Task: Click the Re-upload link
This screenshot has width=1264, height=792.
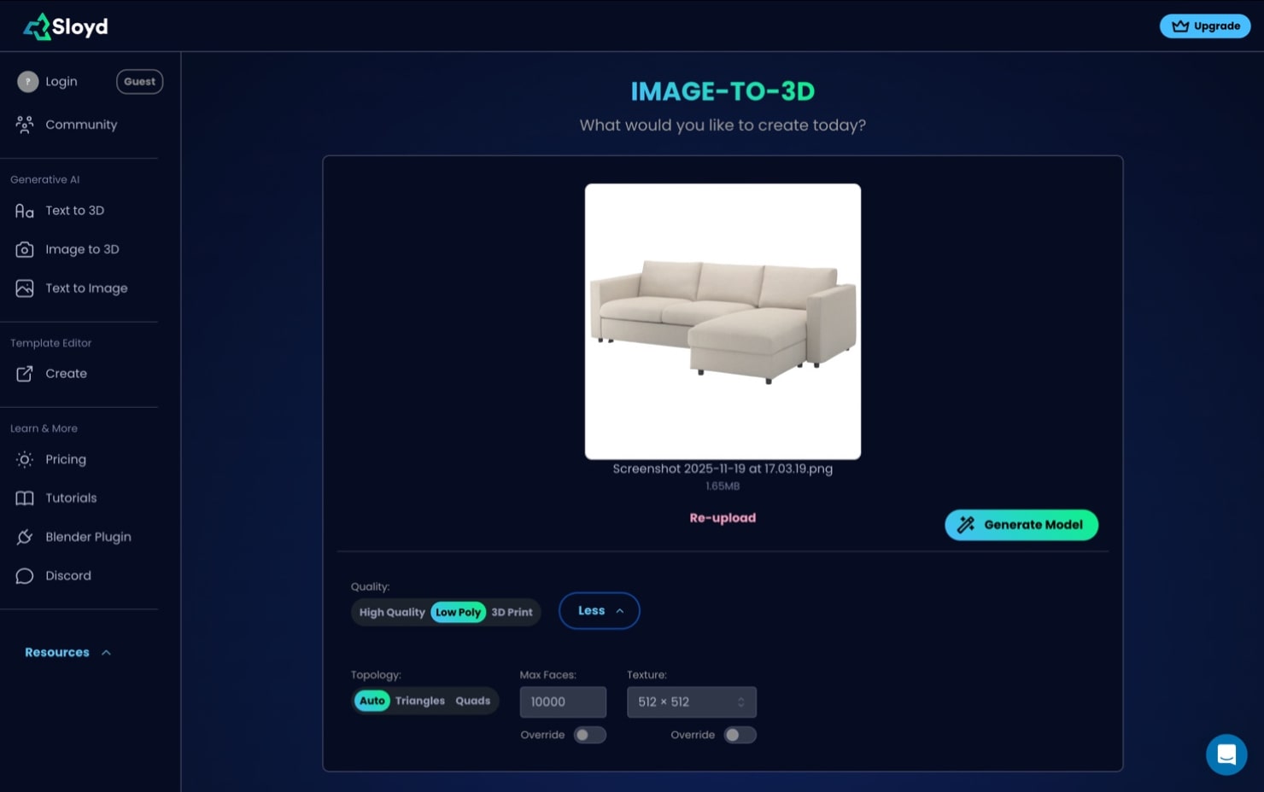Action: (723, 517)
